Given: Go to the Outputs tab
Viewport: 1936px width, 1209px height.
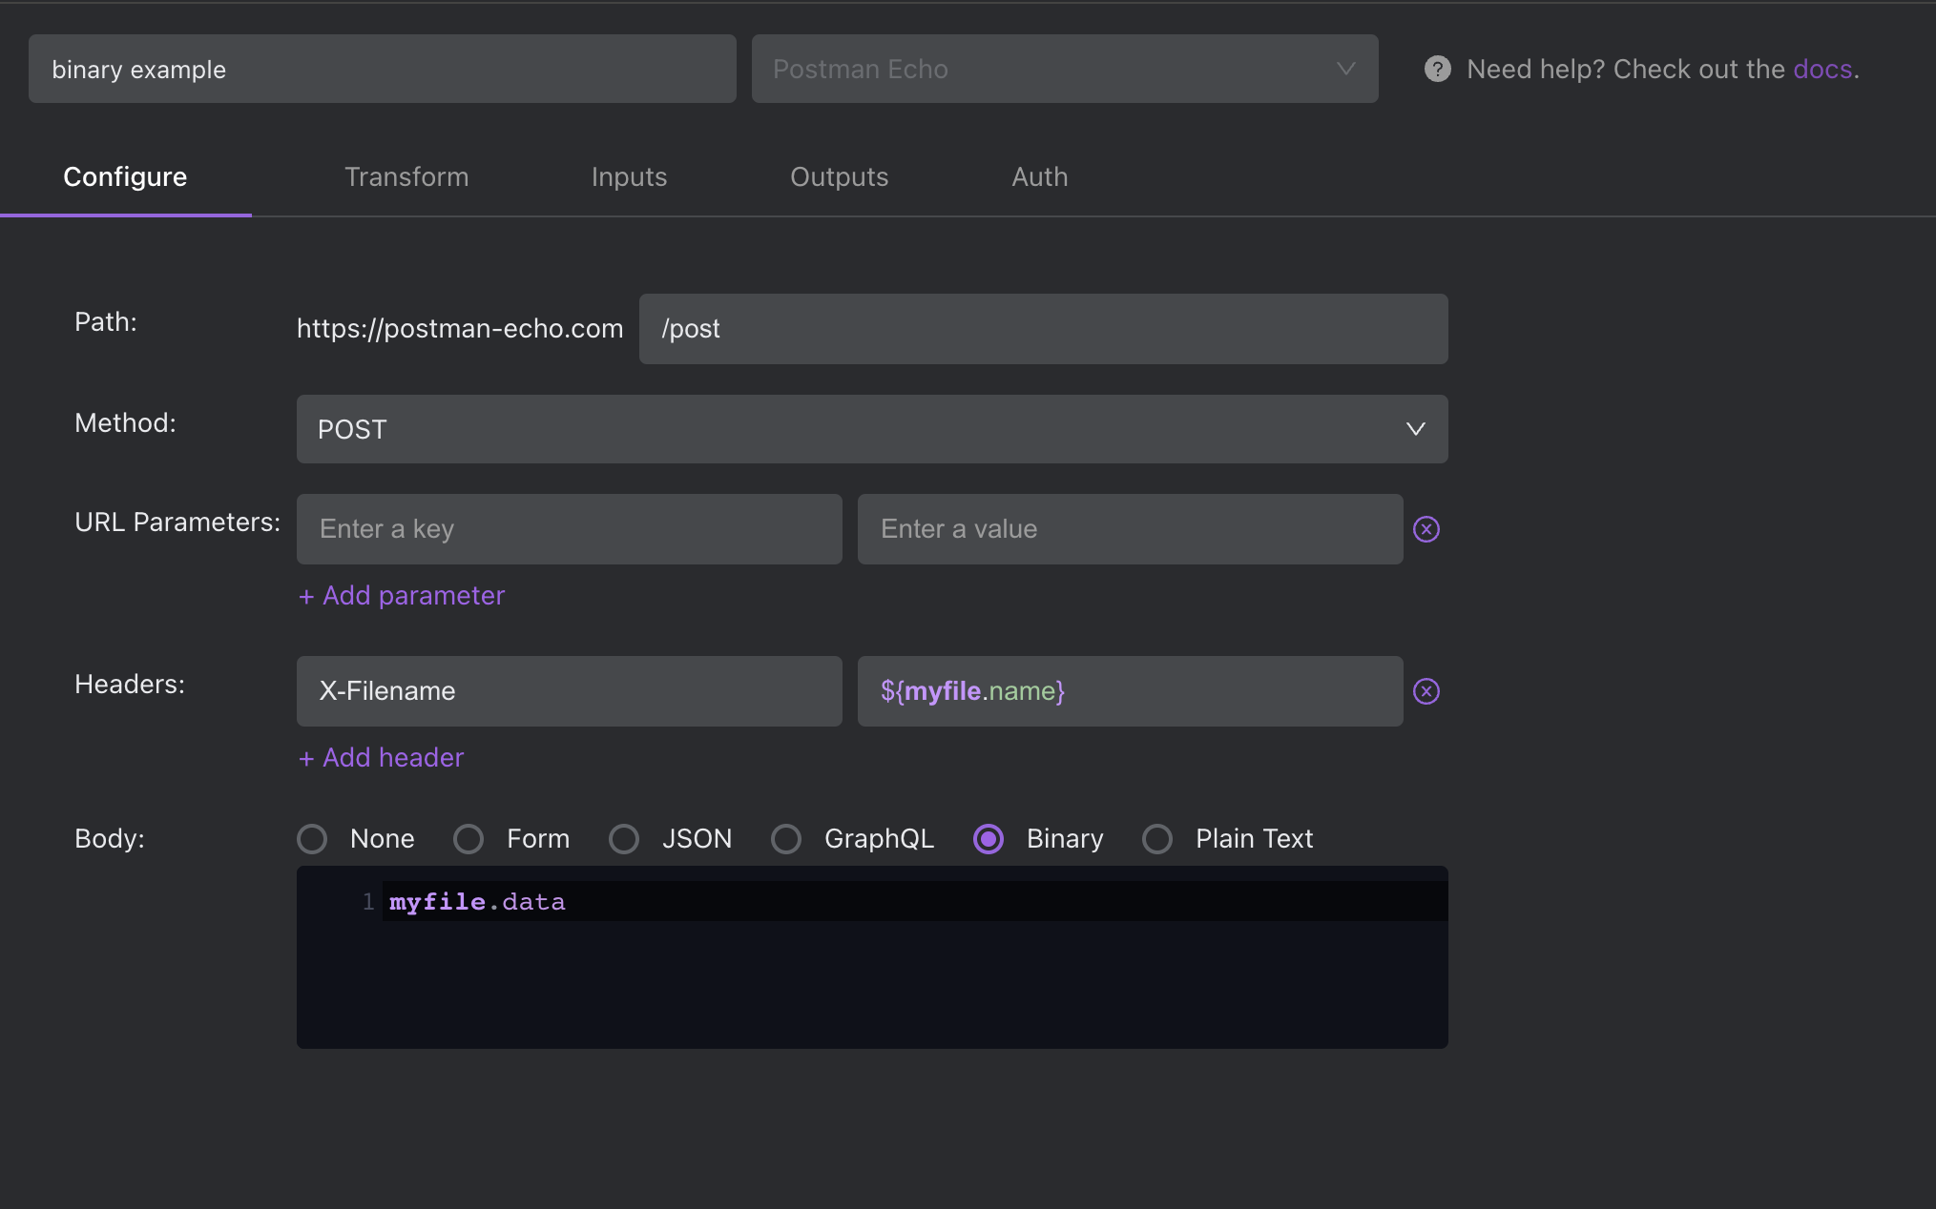Looking at the screenshot, I should pyautogui.click(x=839, y=177).
